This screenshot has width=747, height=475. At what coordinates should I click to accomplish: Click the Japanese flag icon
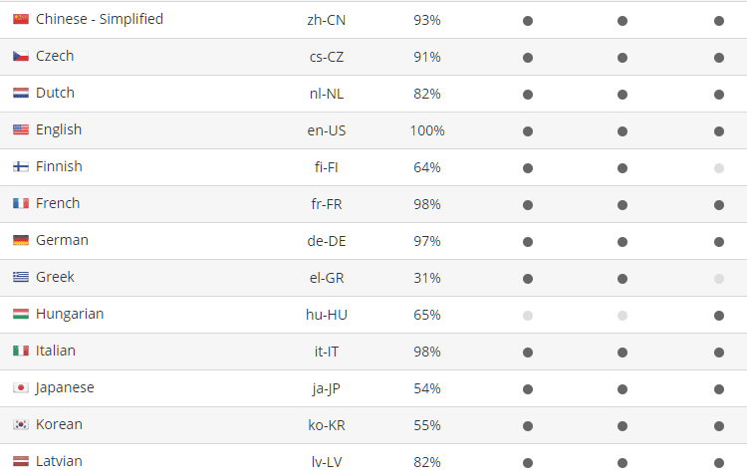point(21,387)
